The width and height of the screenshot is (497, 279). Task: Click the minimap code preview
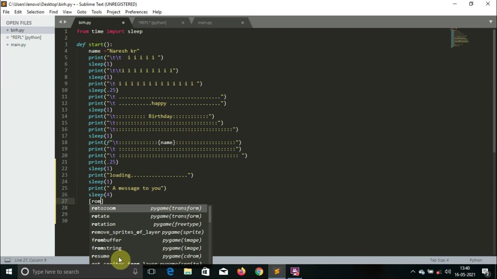coord(459,38)
